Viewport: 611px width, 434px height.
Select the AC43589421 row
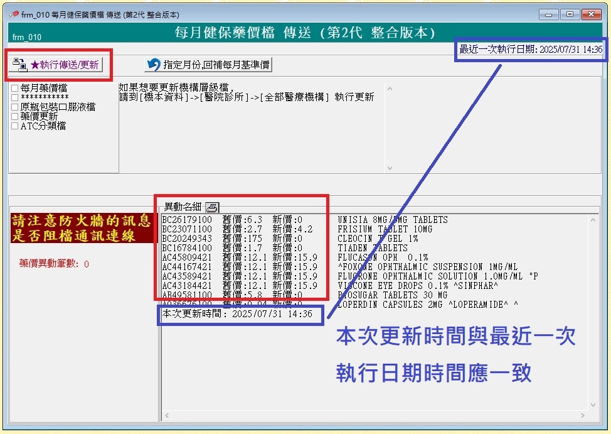pos(350,276)
